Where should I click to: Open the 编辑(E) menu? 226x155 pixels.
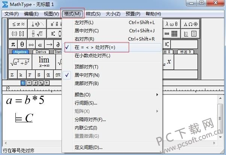click(x=31, y=14)
